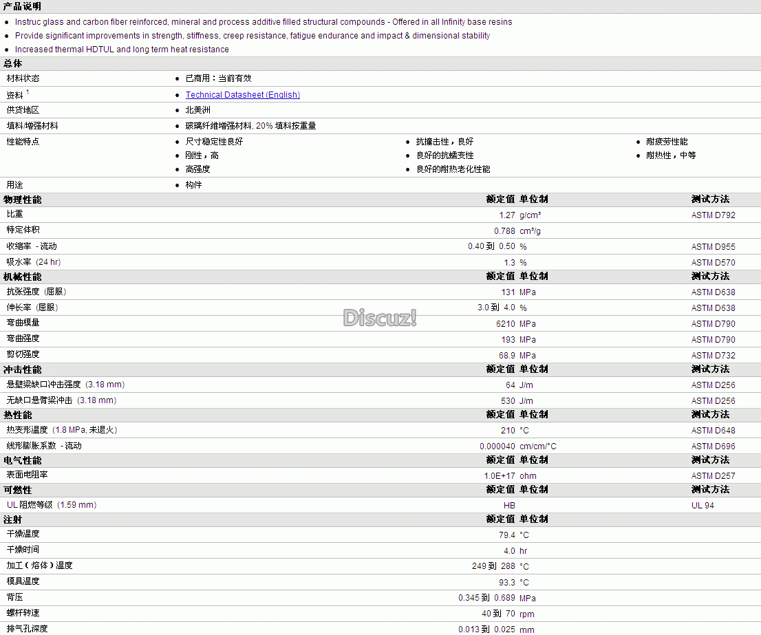Select the 干燥温度 value 79.4
The width and height of the screenshot is (761, 635).
(506, 535)
